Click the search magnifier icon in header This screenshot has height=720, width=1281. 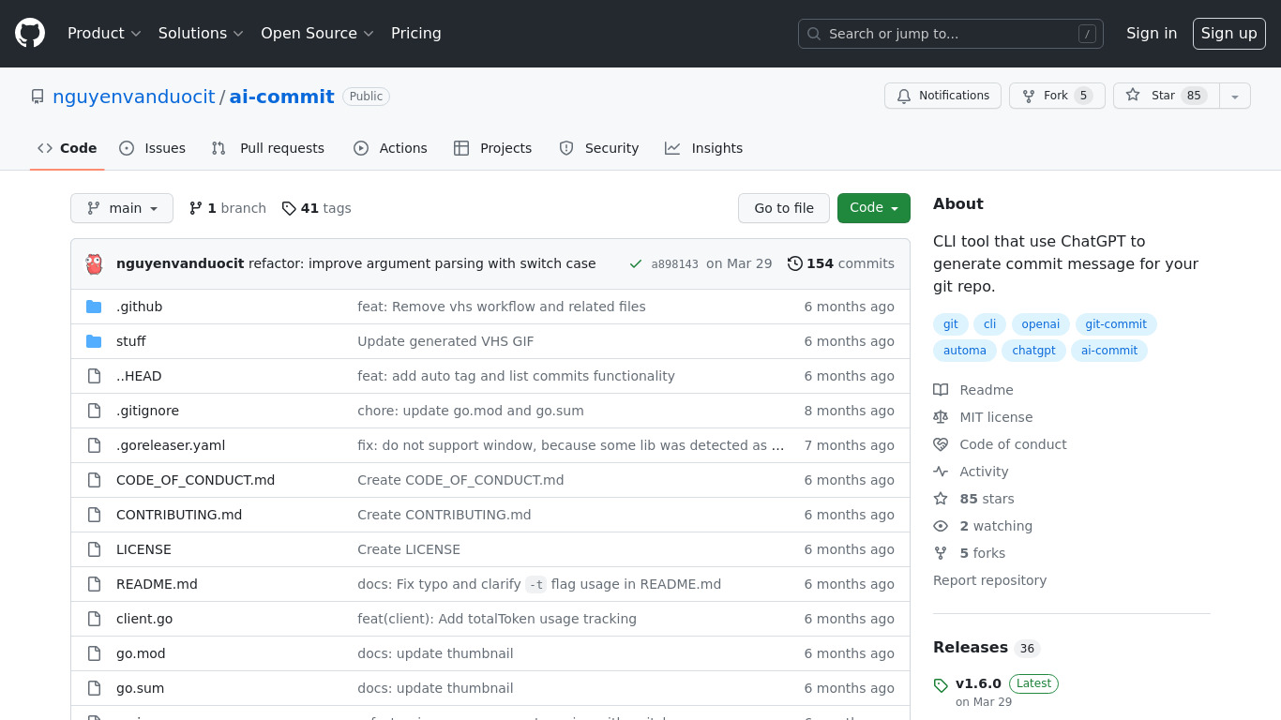coord(814,34)
